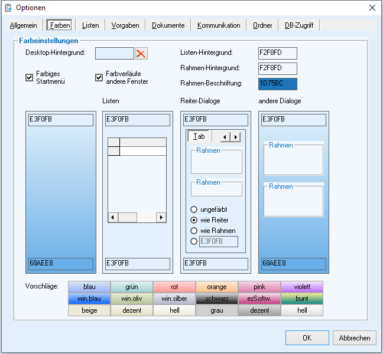Click the Rahmen-Beschriftung 1D75BC field
The image size is (383, 354).
[278, 84]
